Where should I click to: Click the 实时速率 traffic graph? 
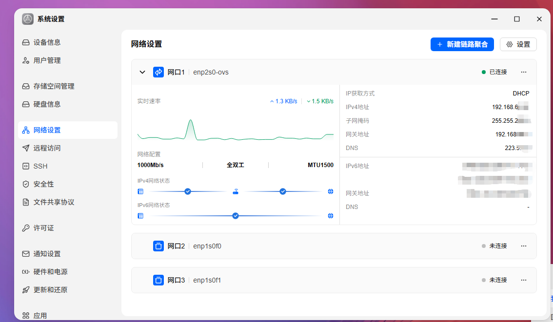tap(235, 130)
